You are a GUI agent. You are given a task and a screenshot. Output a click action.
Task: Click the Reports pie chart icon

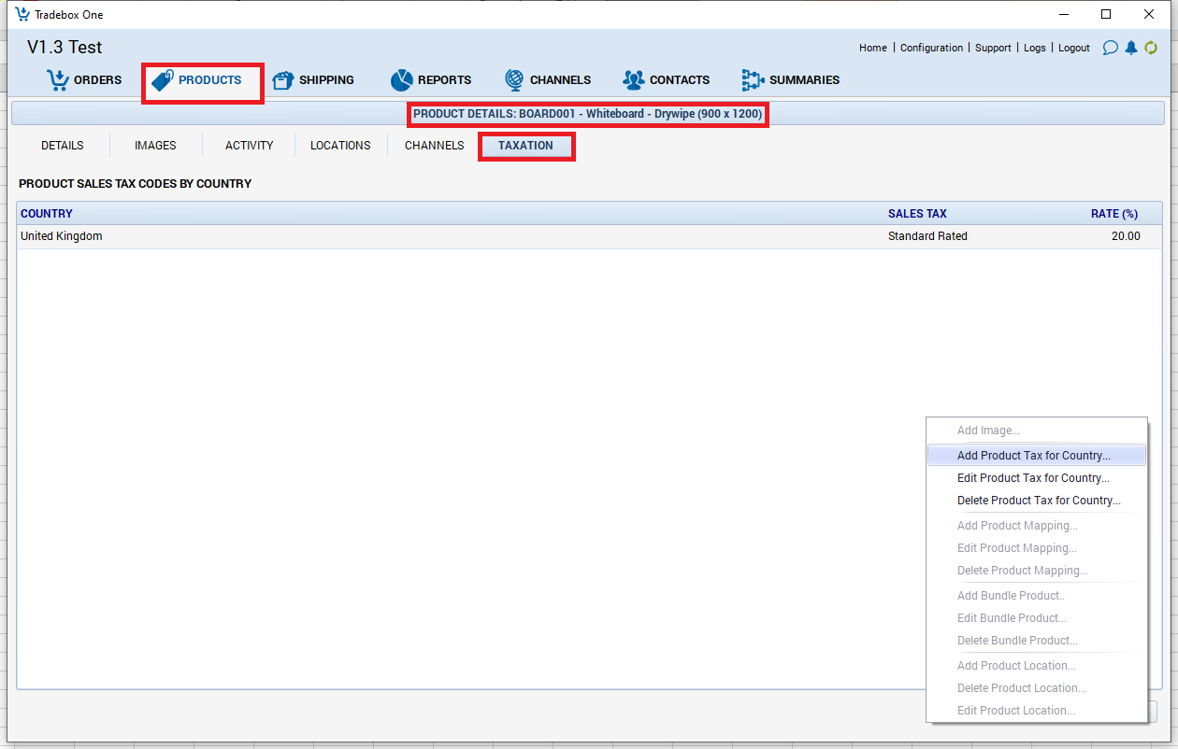point(402,80)
